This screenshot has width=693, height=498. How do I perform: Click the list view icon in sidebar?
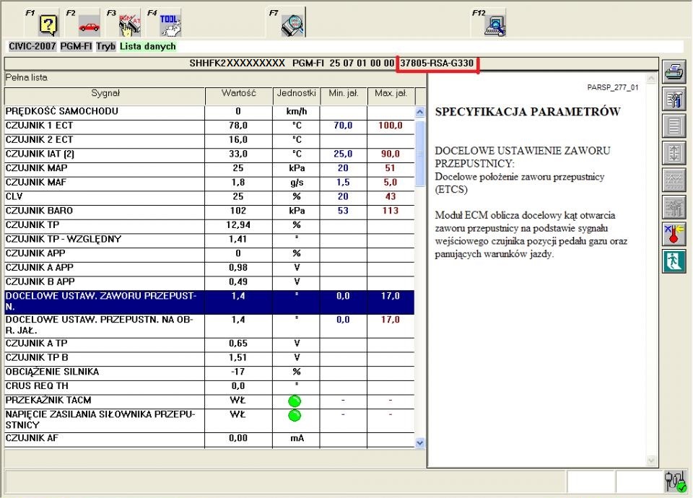pyautogui.click(x=674, y=126)
